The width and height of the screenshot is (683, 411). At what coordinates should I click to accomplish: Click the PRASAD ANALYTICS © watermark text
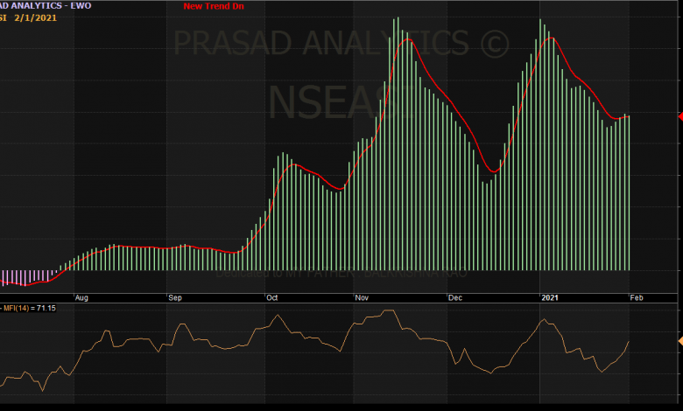point(341,44)
